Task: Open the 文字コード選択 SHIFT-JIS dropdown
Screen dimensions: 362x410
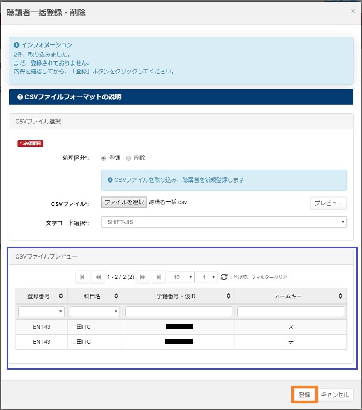Action: (224, 222)
